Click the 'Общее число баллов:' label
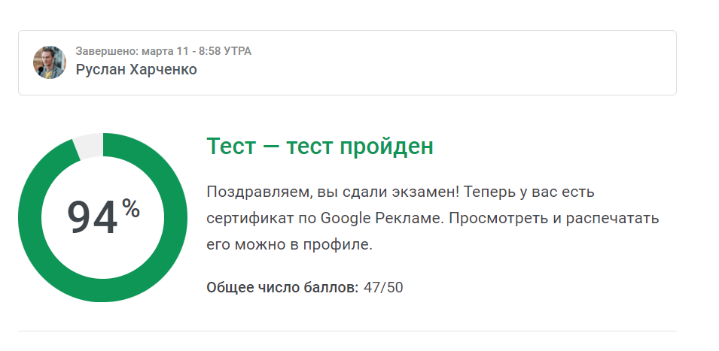Viewport: 719px width, 351px height. click(x=282, y=287)
